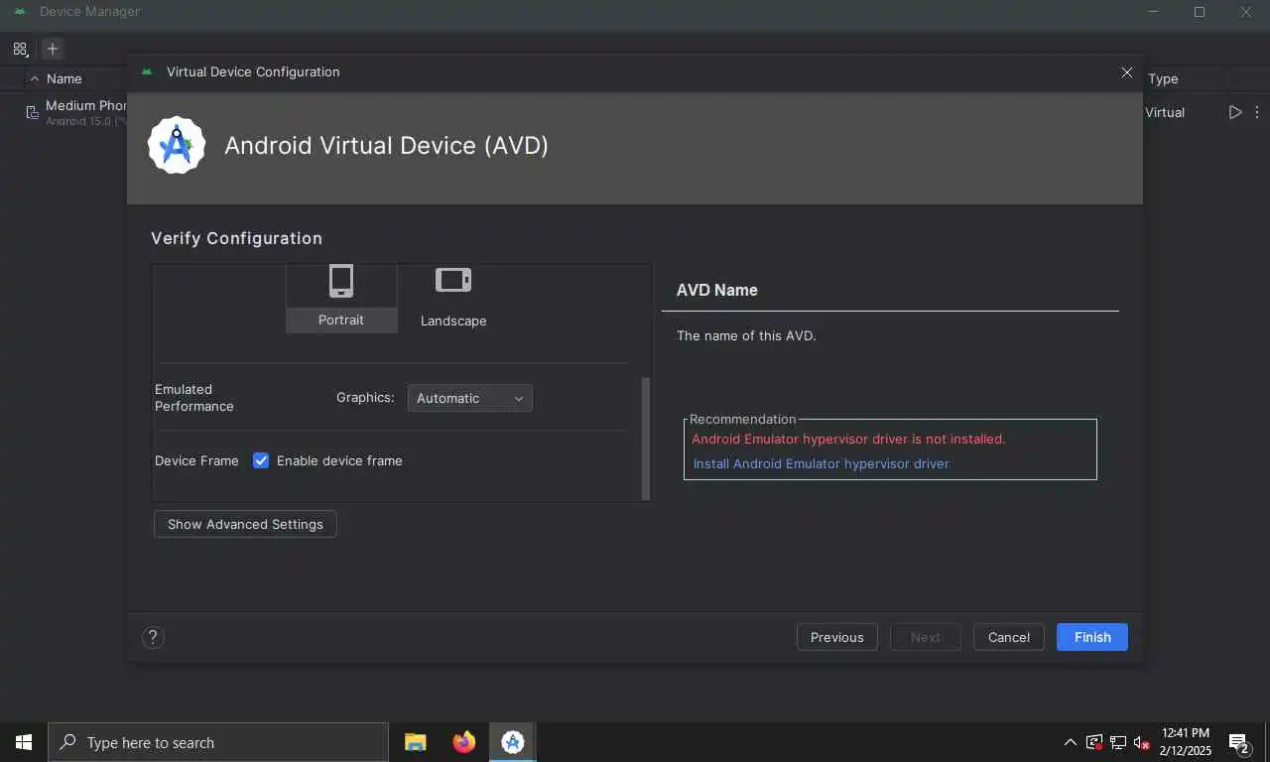Close the Virtual Device Configuration dialog

tap(1126, 72)
